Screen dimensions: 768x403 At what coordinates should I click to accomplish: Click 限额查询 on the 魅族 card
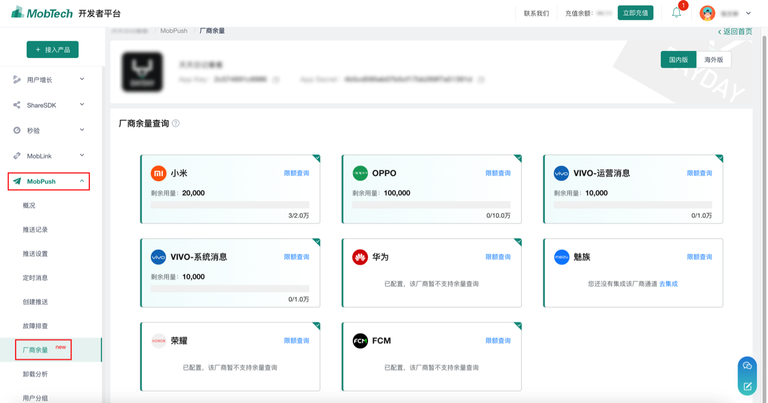(x=700, y=257)
